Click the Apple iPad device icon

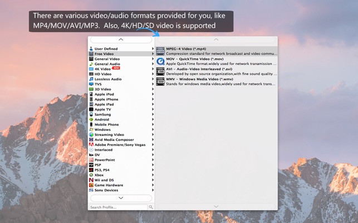[x=91, y=104]
